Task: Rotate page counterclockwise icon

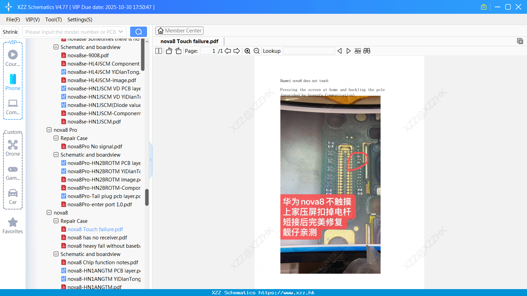Action: coord(169,51)
